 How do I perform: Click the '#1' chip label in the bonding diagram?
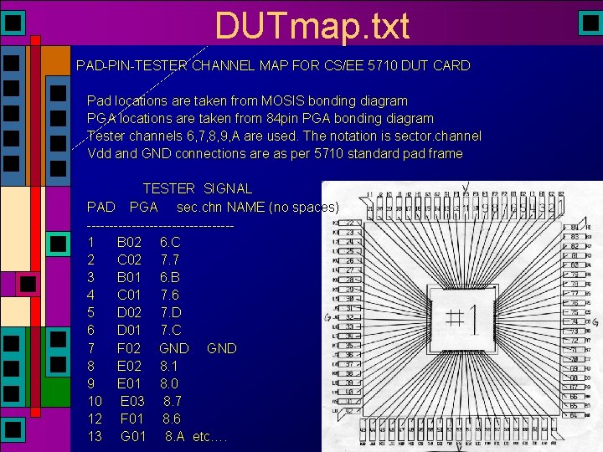(462, 319)
